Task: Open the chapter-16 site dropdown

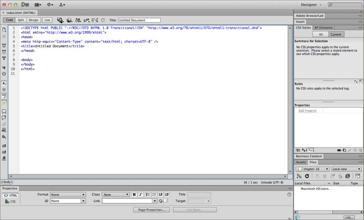Action: click(x=312, y=169)
